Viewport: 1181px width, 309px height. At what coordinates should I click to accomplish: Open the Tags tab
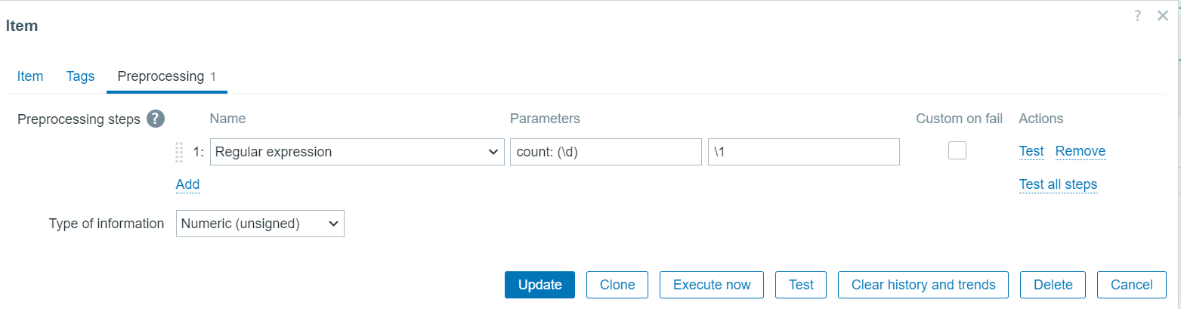tap(80, 76)
